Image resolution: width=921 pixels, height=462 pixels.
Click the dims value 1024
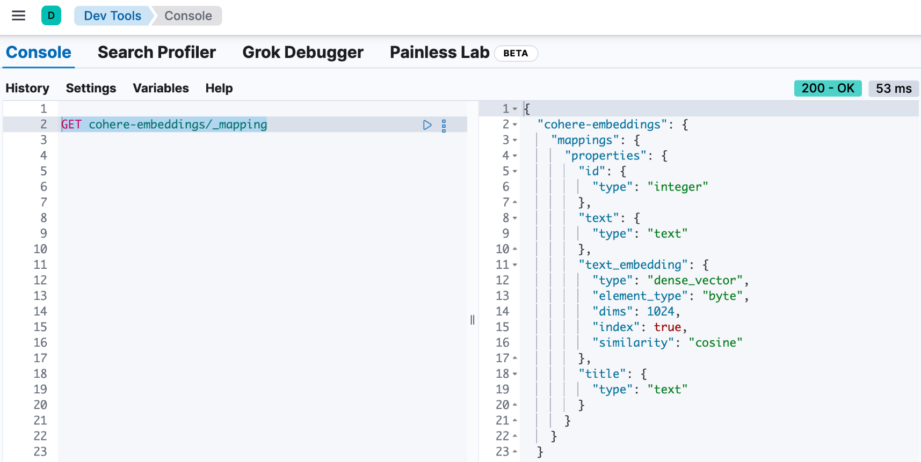coord(661,311)
